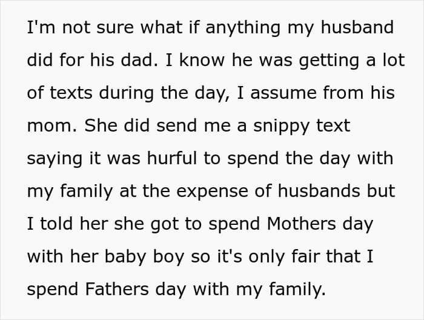The width and height of the screenshot is (424, 320).
Task: Click the word "assume" in the third line
Action: 283,94
